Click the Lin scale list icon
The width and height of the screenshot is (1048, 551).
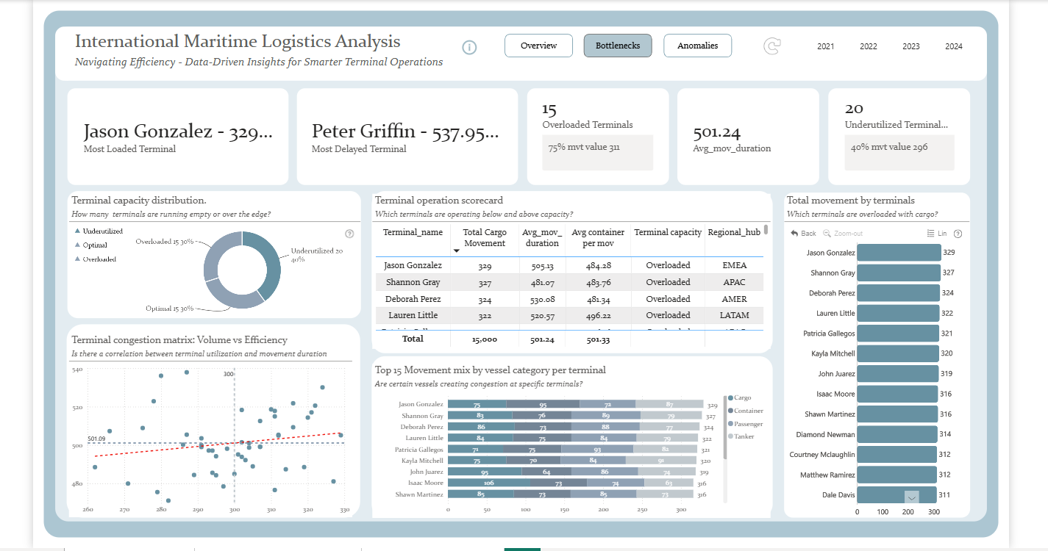coord(930,234)
